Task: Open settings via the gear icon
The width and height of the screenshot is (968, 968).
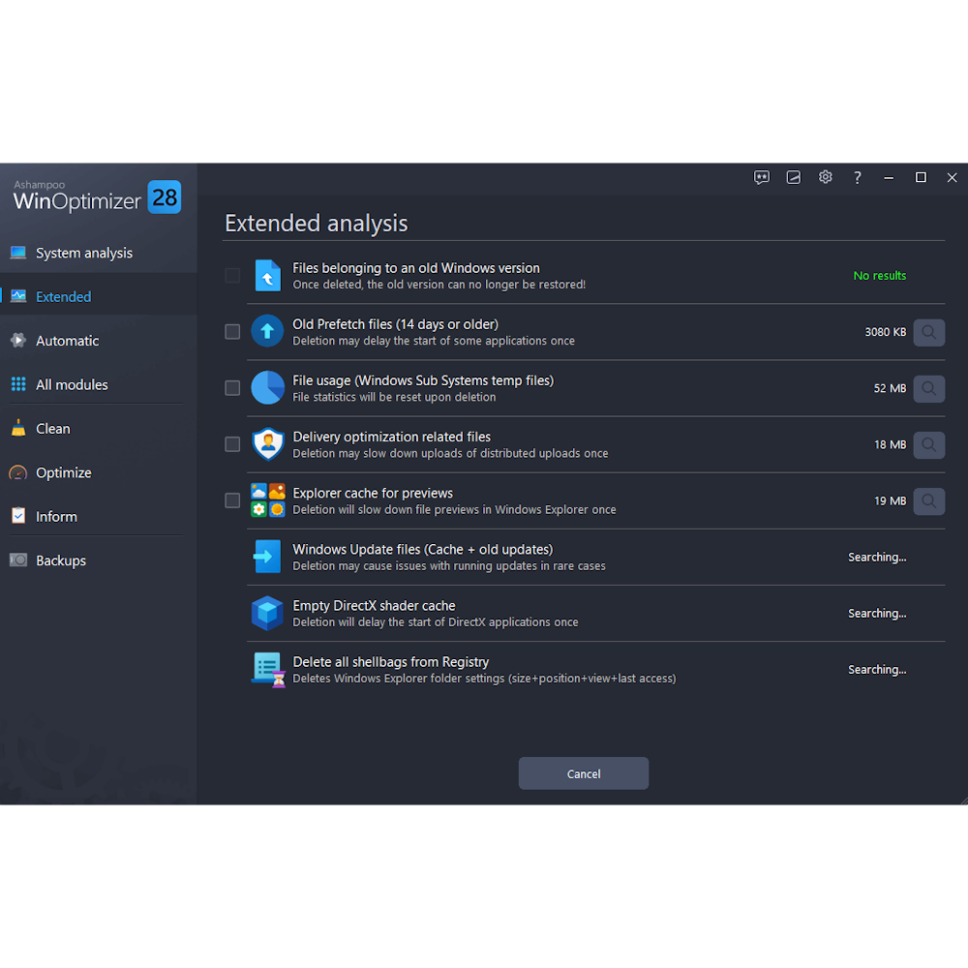Action: [826, 177]
